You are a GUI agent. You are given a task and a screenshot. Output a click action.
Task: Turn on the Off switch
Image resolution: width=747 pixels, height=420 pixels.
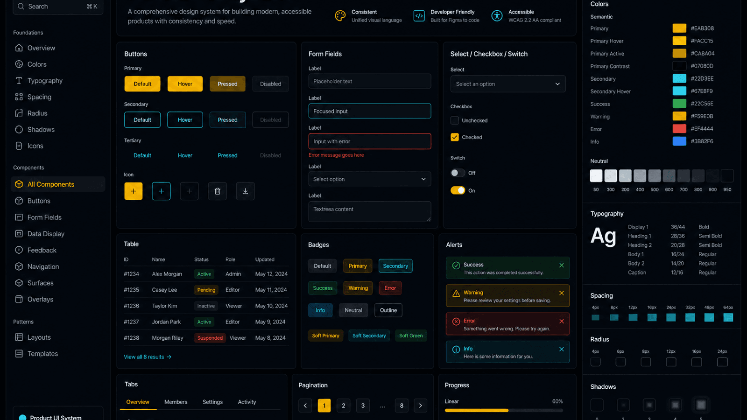click(x=458, y=173)
